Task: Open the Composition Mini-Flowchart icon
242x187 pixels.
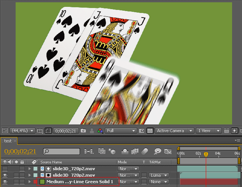Action: click(x=89, y=151)
